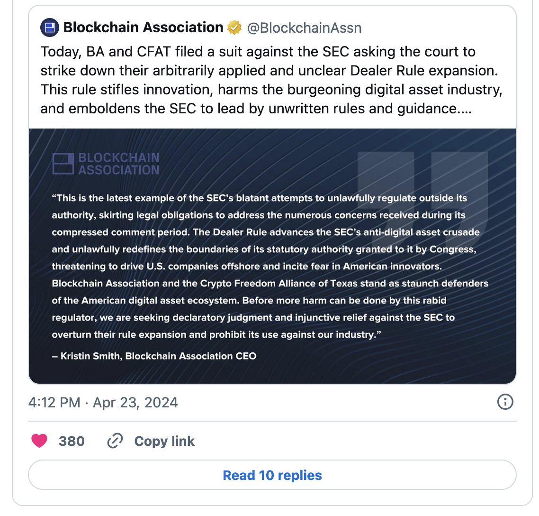
Task: Click the 380 likes count
Action: [72, 441]
